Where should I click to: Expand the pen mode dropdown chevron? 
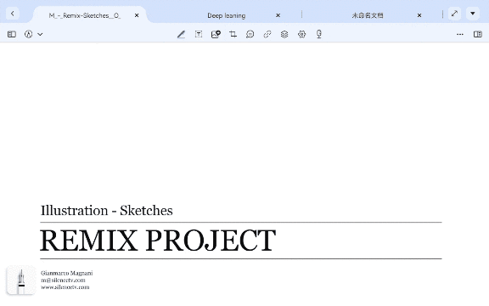(40, 35)
